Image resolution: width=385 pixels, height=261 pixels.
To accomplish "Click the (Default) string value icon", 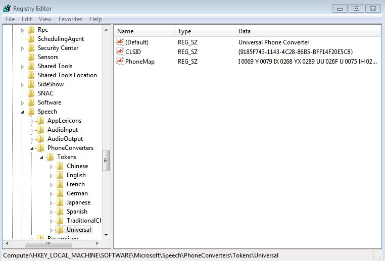I will click(x=120, y=42).
